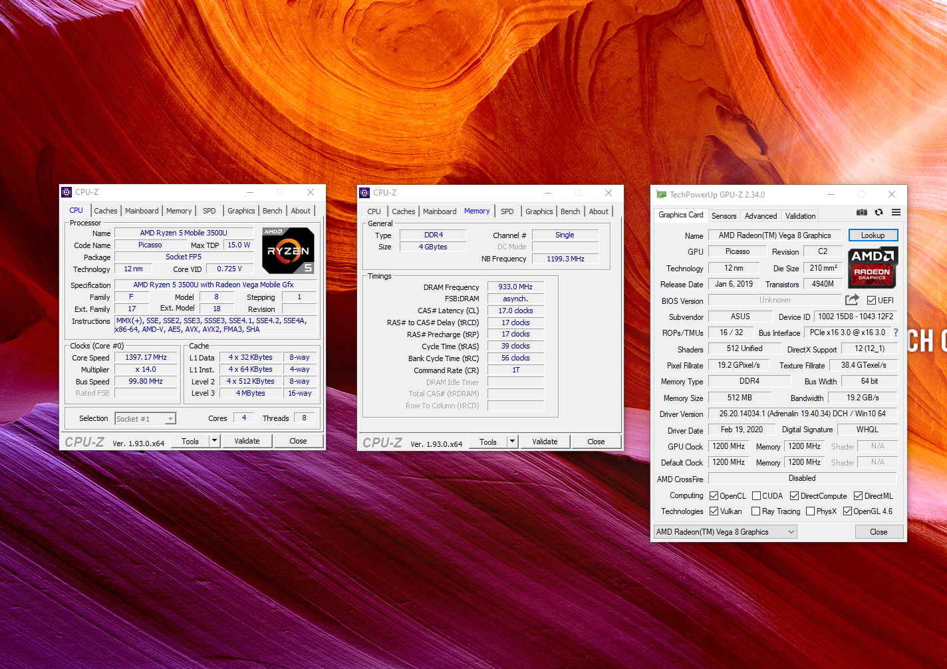The width and height of the screenshot is (947, 669).
Task: Toggle the DirectML checkbox
Action: tap(858, 496)
